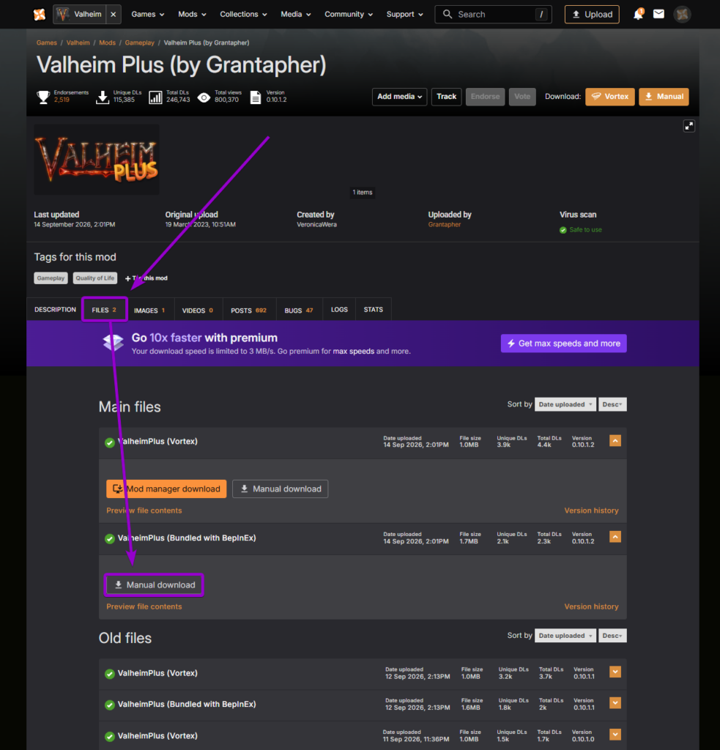Expand old ValheimPlus (Vortex) version 0.10.1.0 row
Screen dimensions: 720x750
pos(615,734)
